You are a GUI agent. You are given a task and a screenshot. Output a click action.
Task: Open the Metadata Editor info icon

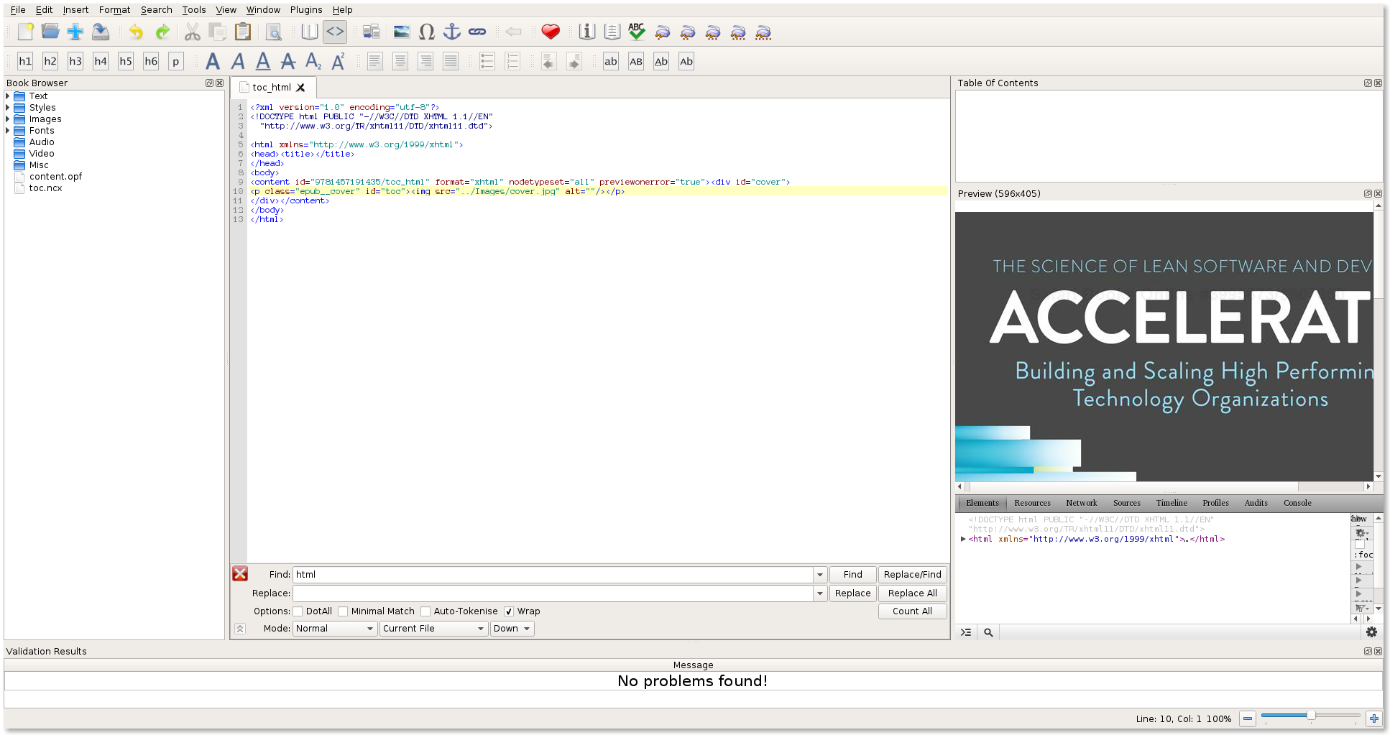coord(587,32)
